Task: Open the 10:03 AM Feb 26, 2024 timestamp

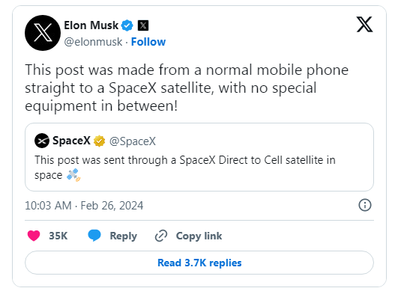Action: (84, 206)
